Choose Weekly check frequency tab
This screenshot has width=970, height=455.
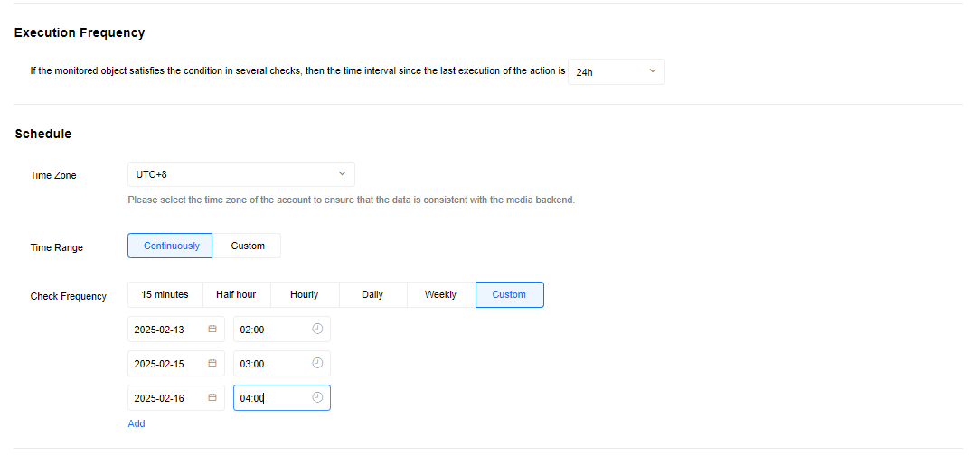point(440,294)
